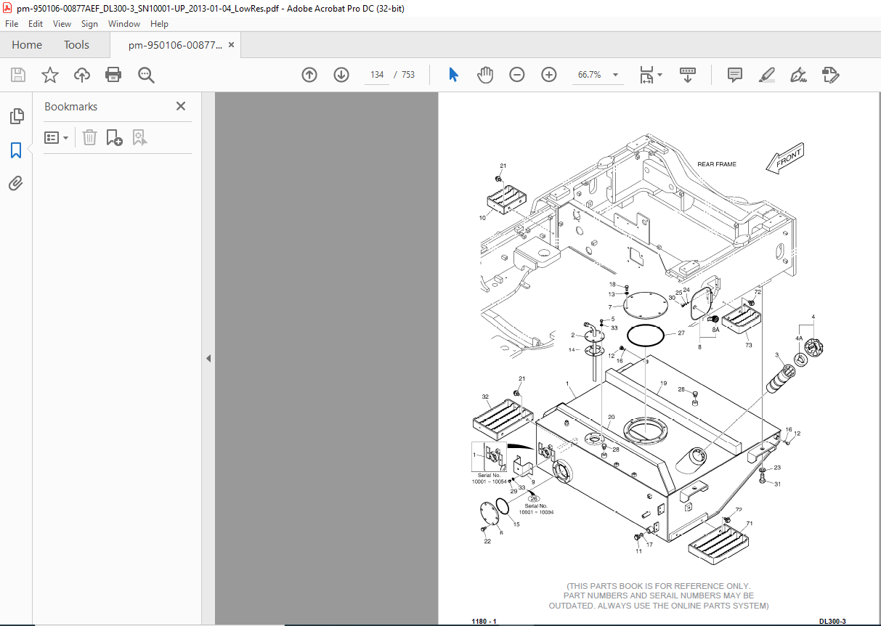Close the pm-950106-00877 document tab
This screenshot has width=881, height=626.
[232, 45]
